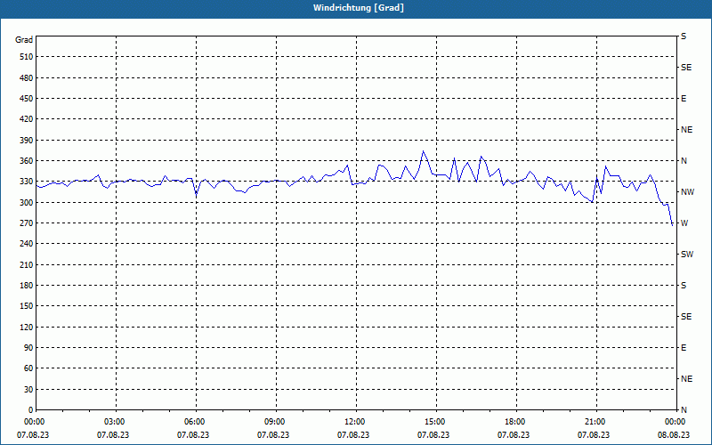Click the E compass label level with 450
Viewport: 712px width, 445px height.
684,99
